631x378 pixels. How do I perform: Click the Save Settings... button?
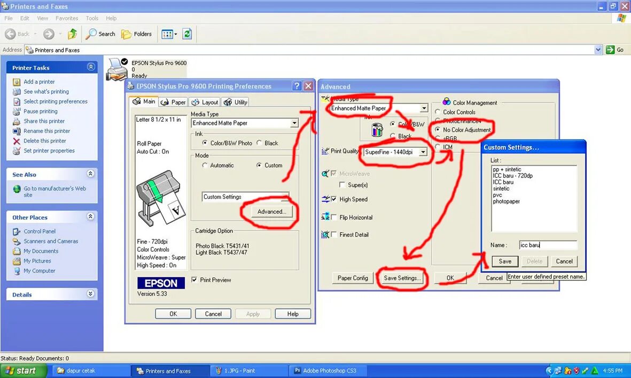click(402, 278)
